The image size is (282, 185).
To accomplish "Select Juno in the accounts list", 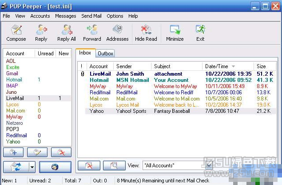I will [11, 92].
